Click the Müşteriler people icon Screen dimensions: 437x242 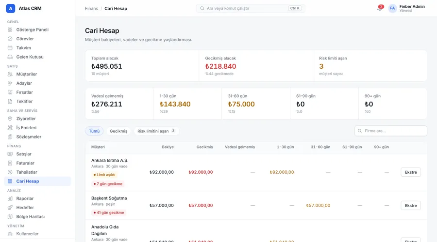(10, 74)
